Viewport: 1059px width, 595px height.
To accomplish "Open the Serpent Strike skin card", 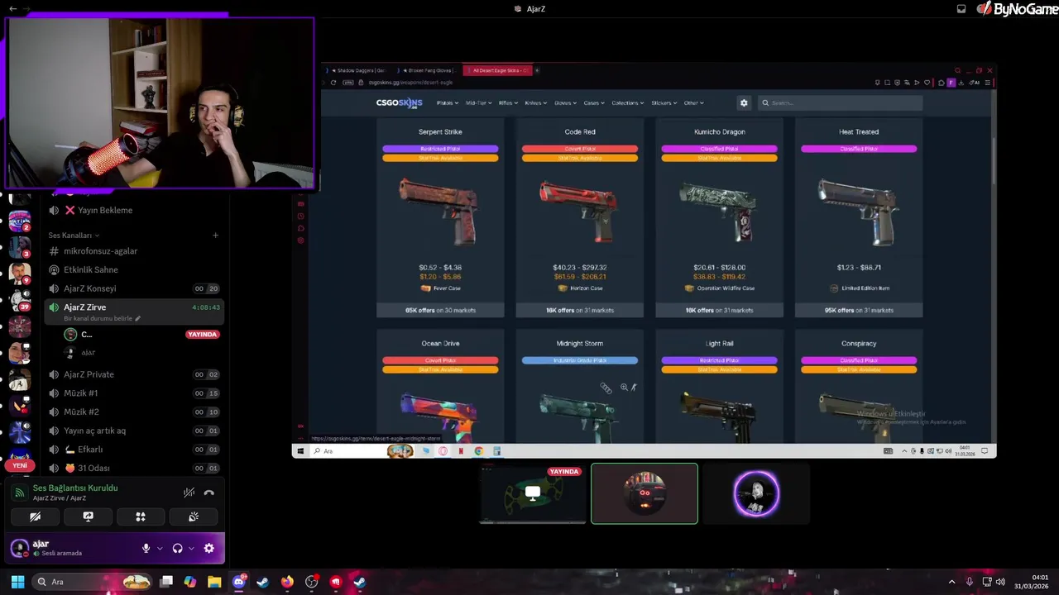I will pyautogui.click(x=440, y=218).
